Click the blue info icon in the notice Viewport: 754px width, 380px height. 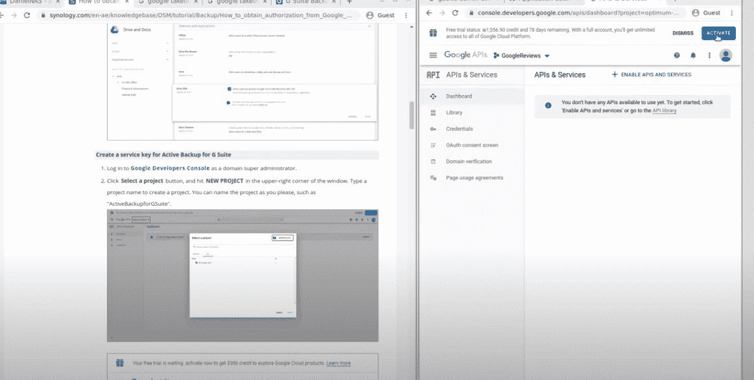point(548,106)
